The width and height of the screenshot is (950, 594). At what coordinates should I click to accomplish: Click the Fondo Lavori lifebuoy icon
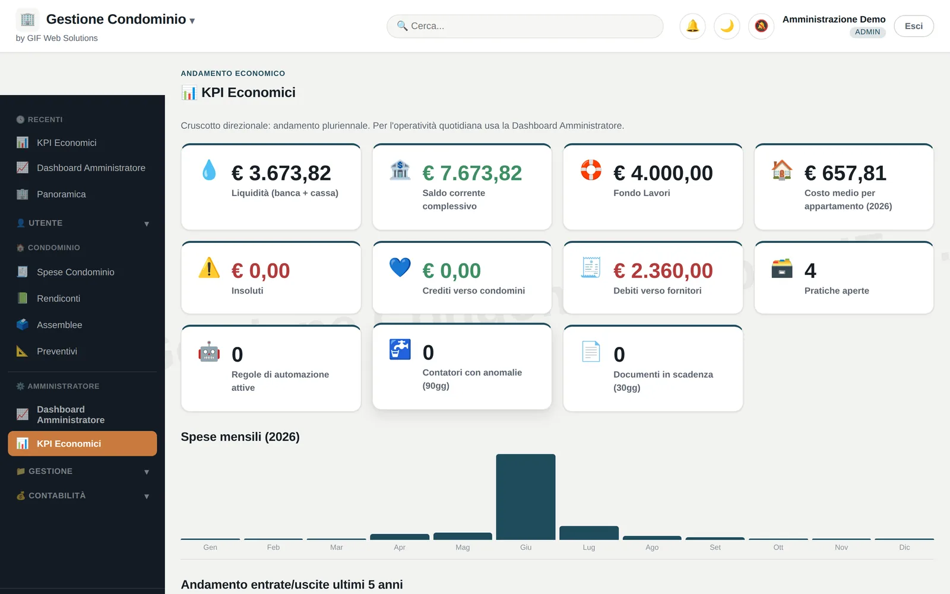(x=591, y=170)
